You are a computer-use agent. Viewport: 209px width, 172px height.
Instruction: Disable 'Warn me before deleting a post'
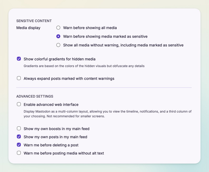(19, 145)
